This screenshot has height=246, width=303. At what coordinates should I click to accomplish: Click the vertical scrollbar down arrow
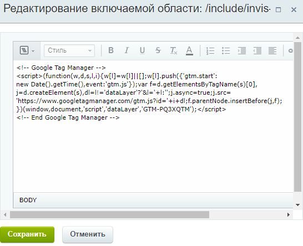coord(298,205)
